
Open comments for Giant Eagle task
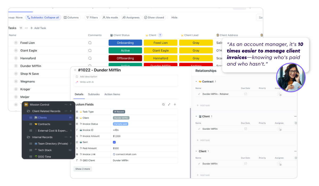point(90,50)
